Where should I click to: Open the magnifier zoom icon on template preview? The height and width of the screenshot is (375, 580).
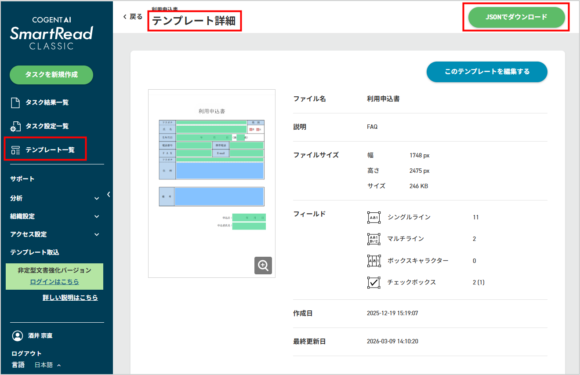pos(263,266)
